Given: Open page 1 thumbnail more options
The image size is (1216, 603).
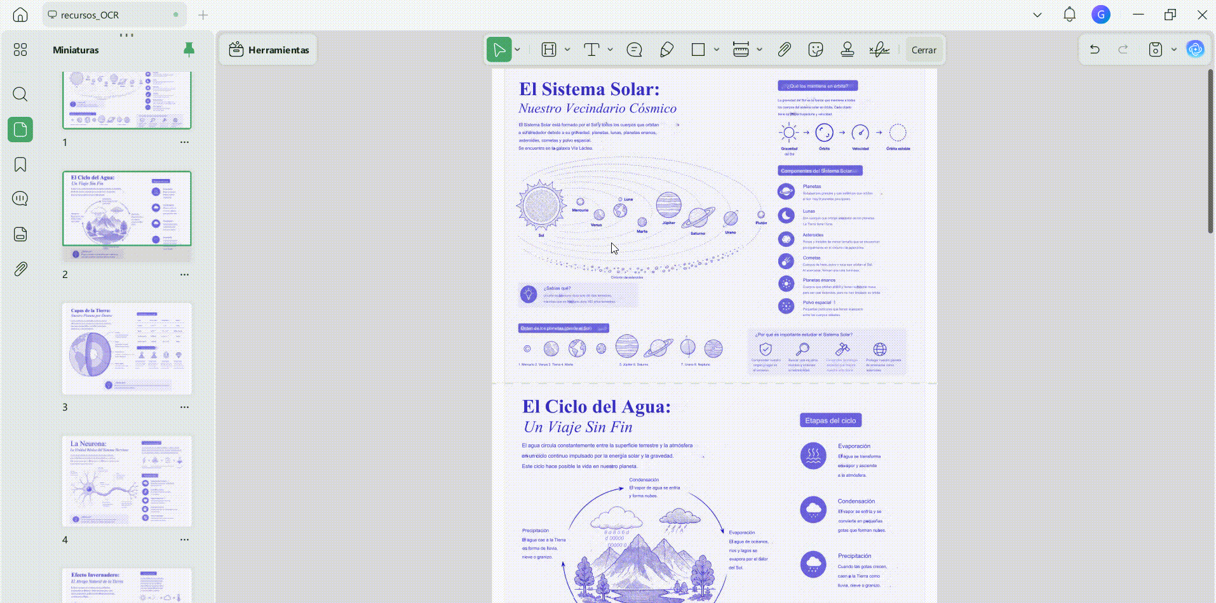Looking at the screenshot, I should 184,142.
